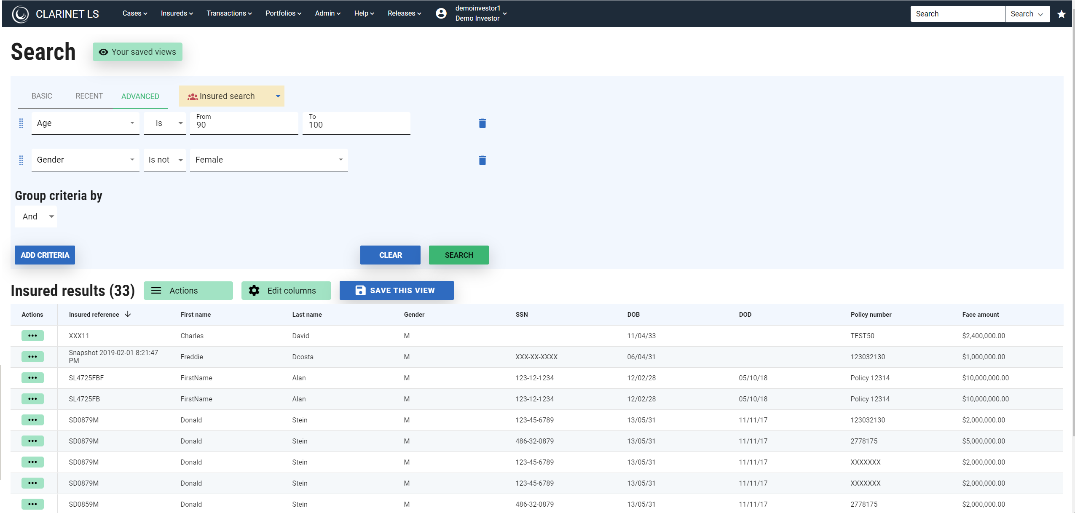The image size is (1075, 513).
Task: Click the XXX-XX-XXXX SSN cell
Action: [536, 357]
